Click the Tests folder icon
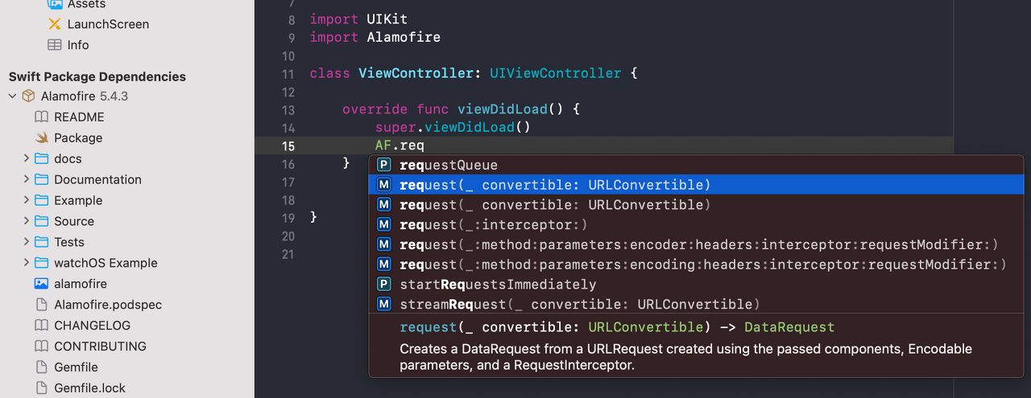The image size is (1031, 398). [42, 243]
